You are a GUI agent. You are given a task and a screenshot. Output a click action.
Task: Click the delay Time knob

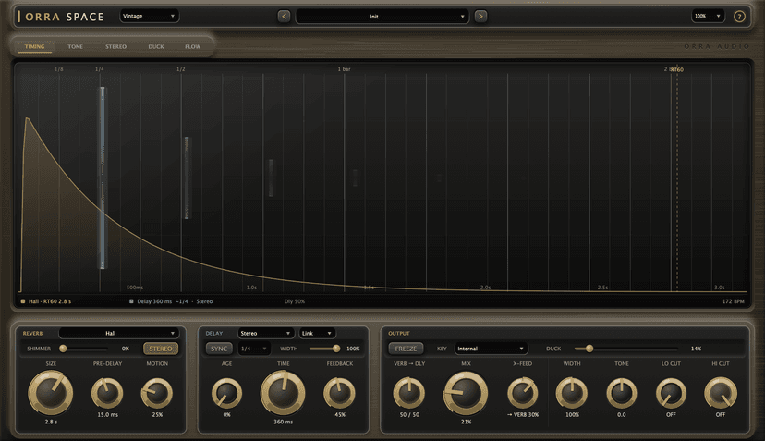pos(283,392)
